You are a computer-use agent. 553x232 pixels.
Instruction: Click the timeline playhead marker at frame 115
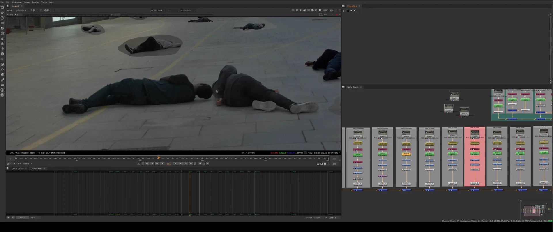[159, 157]
